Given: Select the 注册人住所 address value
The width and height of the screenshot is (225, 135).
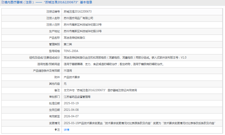Looking at the screenshot, I should 83,24.
